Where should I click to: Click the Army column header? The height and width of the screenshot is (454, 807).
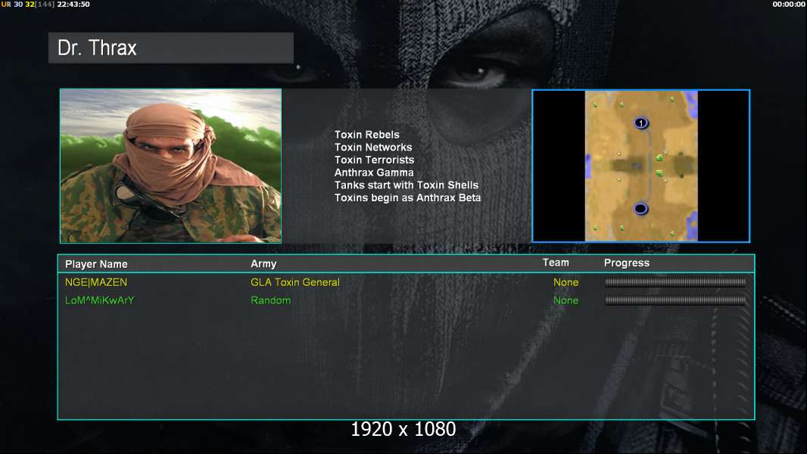tap(263, 264)
